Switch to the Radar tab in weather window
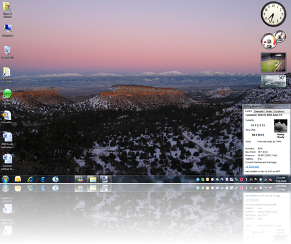This screenshot has height=244, width=291. [x=268, y=111]
